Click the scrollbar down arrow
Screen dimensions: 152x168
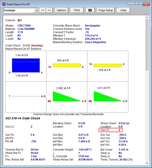click(x=147, y=163)
